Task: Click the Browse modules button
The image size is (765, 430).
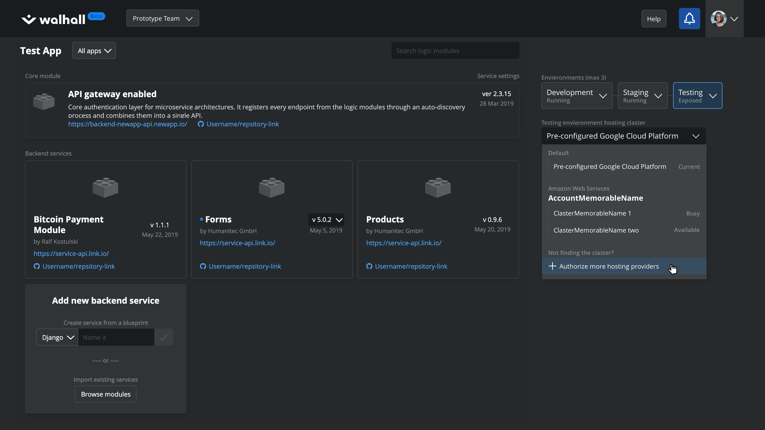Action: pos(105,394)
